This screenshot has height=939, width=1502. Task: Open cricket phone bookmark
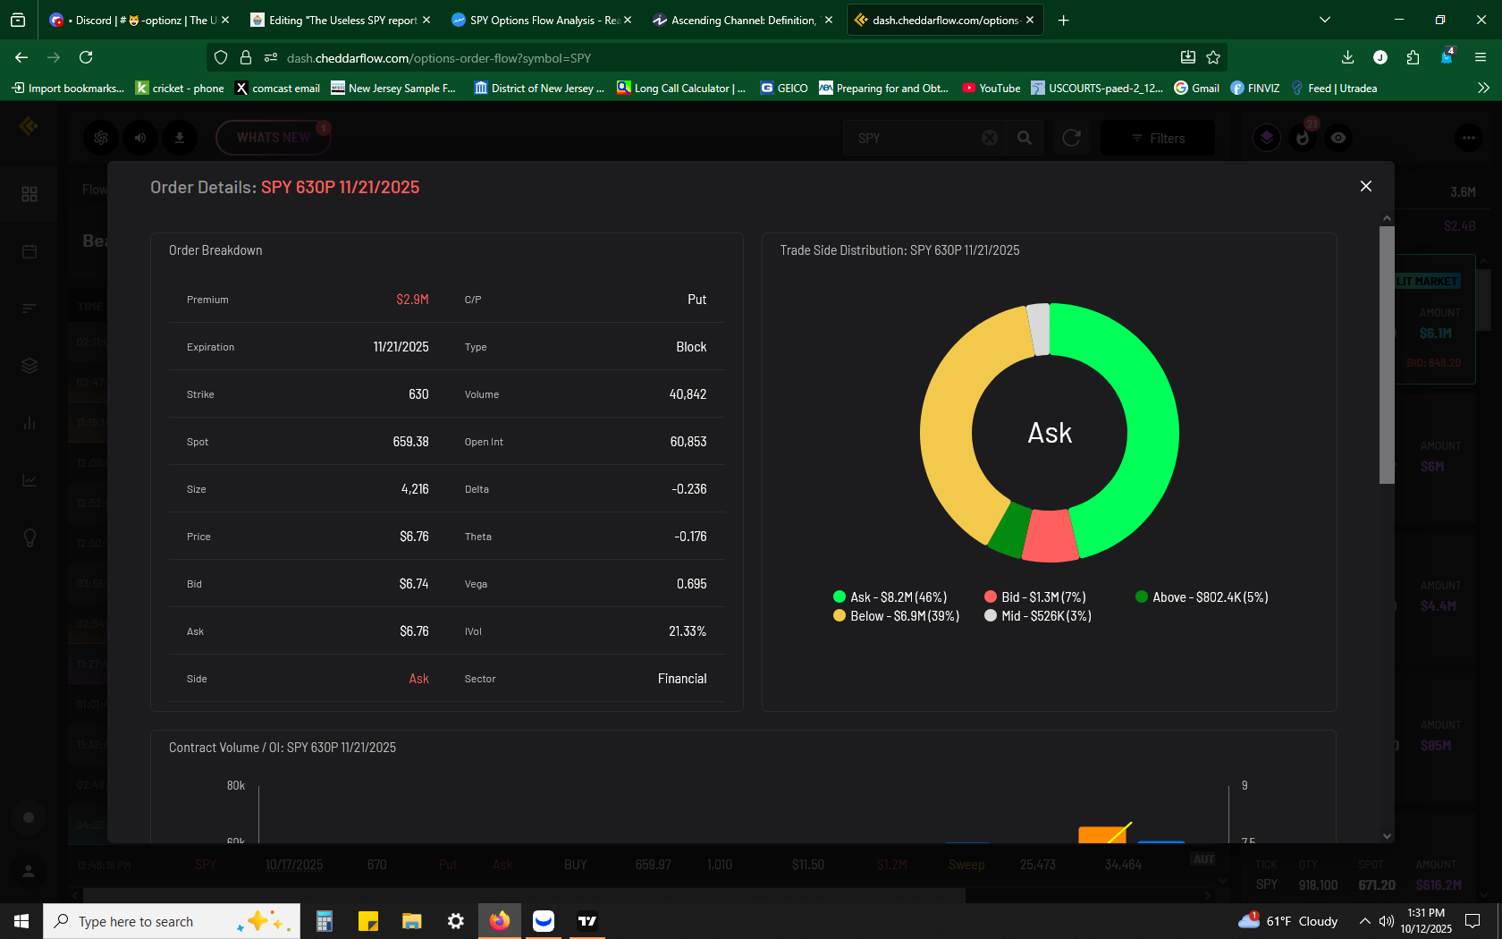tap(180, 88)
